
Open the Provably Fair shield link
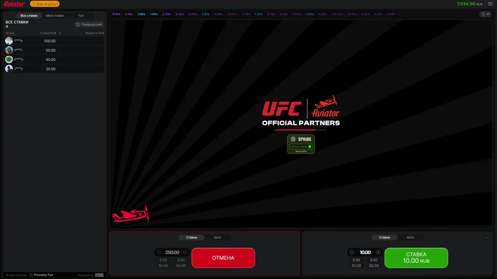point(41,275)
